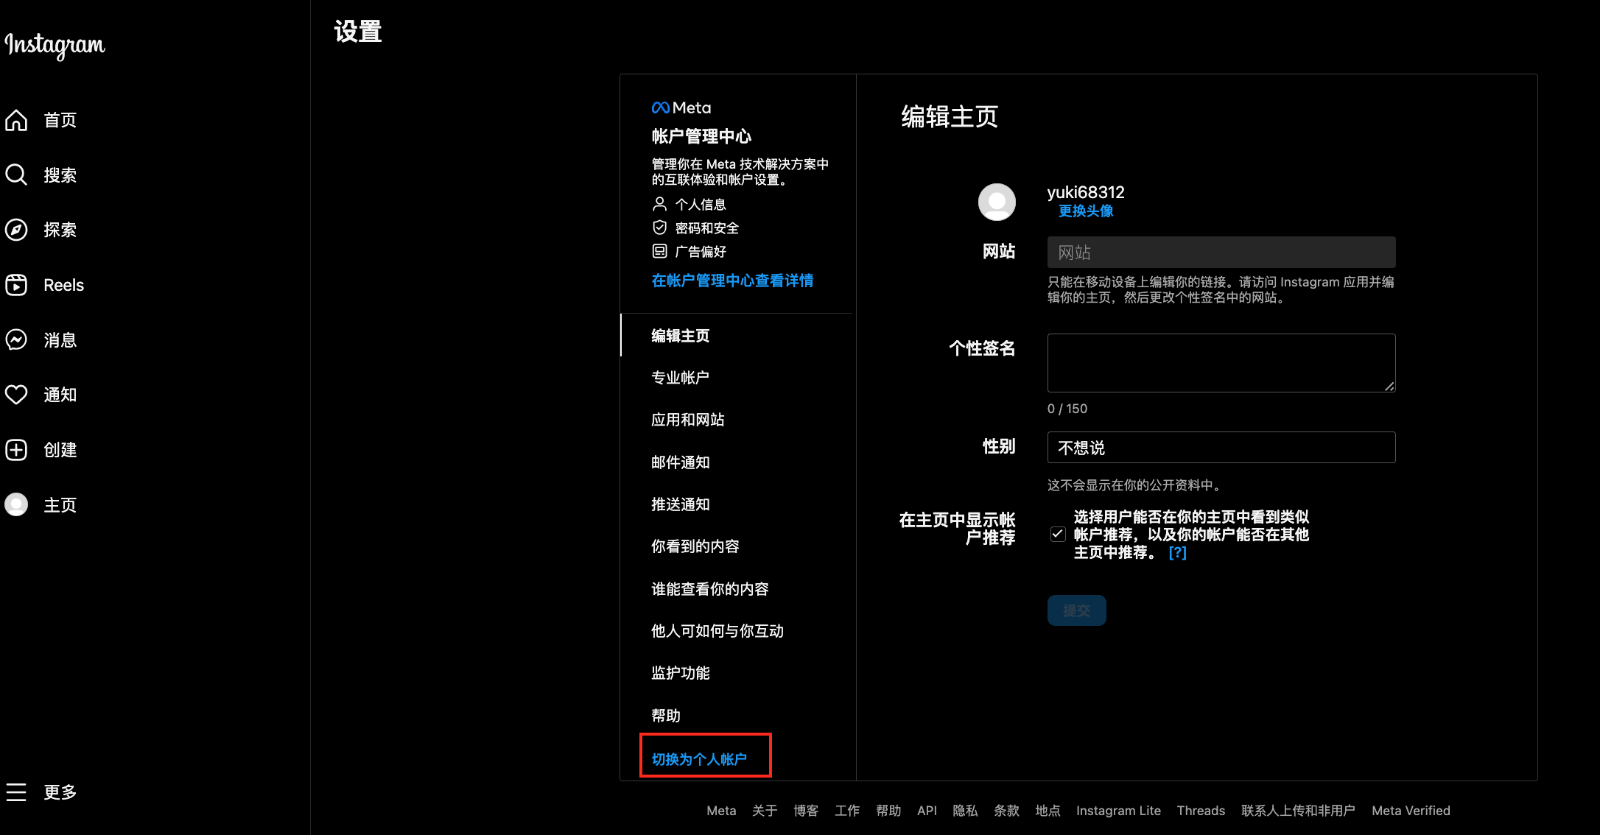The image size is (1600, 835).
Task: Click footer Meta link
Action: click(721, 811)
